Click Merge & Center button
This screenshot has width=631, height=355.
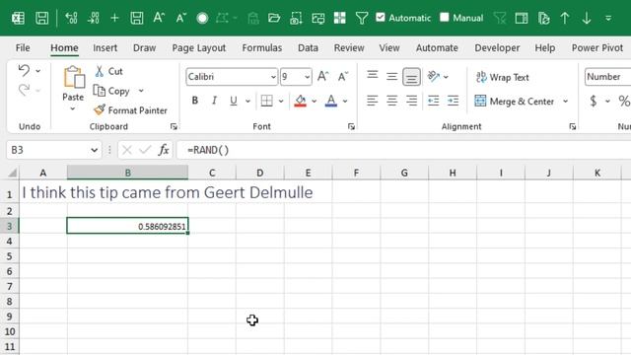pyautogui.click(x=515, y=101)
